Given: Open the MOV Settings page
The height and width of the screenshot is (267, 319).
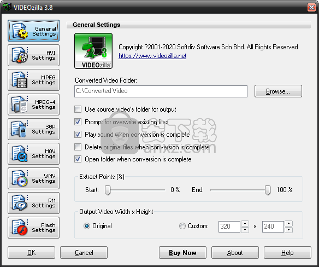Looking at the screenshot, I should [33, 154].
